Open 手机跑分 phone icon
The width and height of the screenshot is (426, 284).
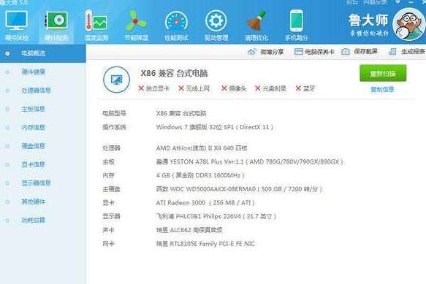click(296, 20)
